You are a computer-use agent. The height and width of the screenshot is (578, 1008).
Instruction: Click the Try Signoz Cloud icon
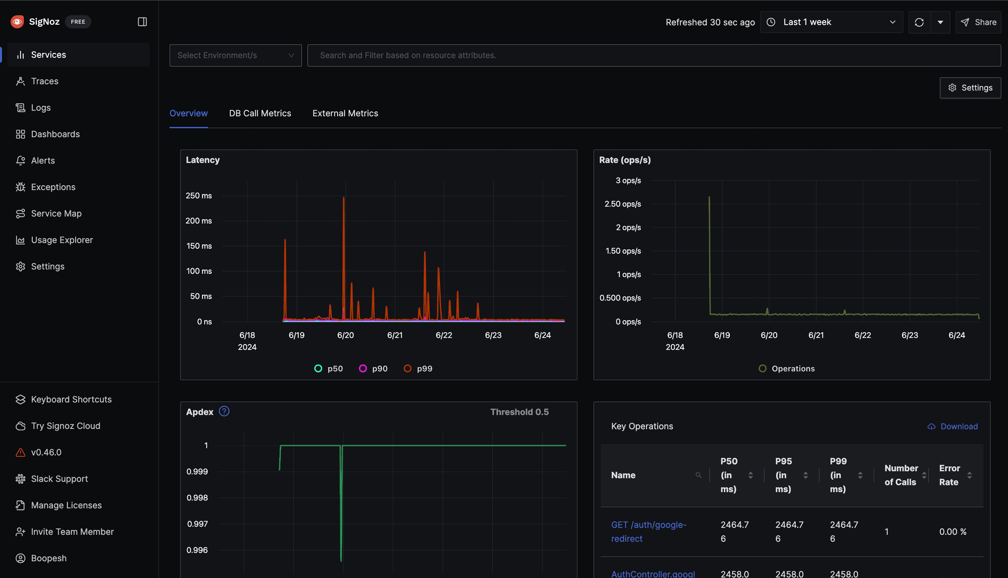[20, 426]
